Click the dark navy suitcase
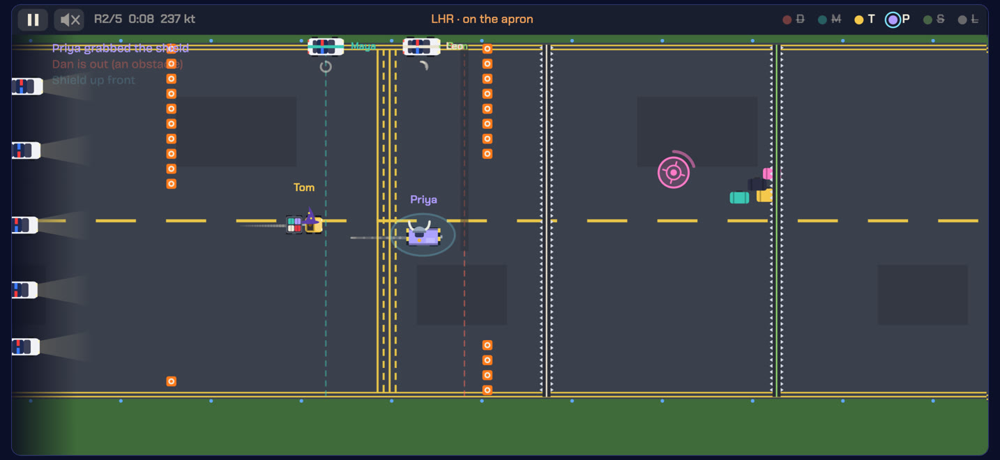The image size is (1000, 460). click(756, 184)
